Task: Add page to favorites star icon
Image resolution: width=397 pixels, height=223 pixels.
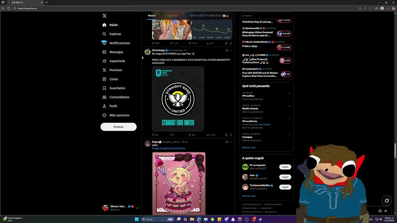Action: (370, 8)
